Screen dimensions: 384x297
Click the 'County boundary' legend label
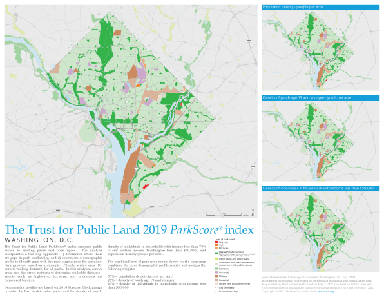(x=228, y=291)
